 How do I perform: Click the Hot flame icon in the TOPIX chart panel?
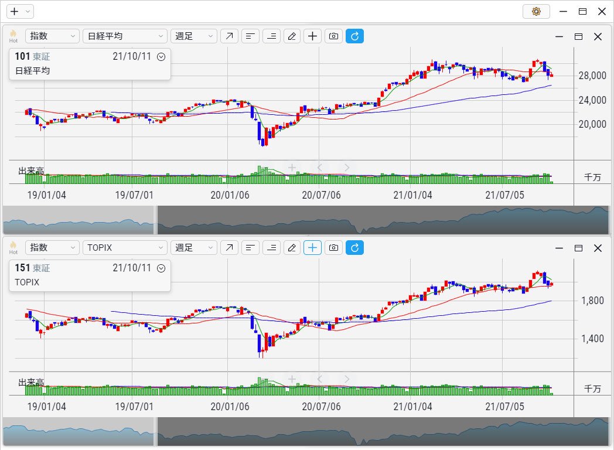[x=13, y=247]
